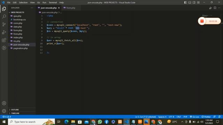Image resolution: width=223 pixels, height=125 pixels.
Task: Open the View menu
Action: pos(32,2)
